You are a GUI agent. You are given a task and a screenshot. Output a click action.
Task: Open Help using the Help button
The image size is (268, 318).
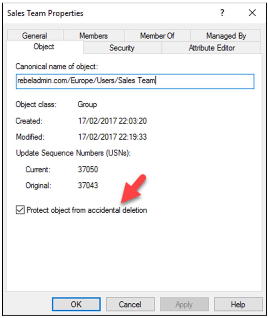(x=238, y=304)
